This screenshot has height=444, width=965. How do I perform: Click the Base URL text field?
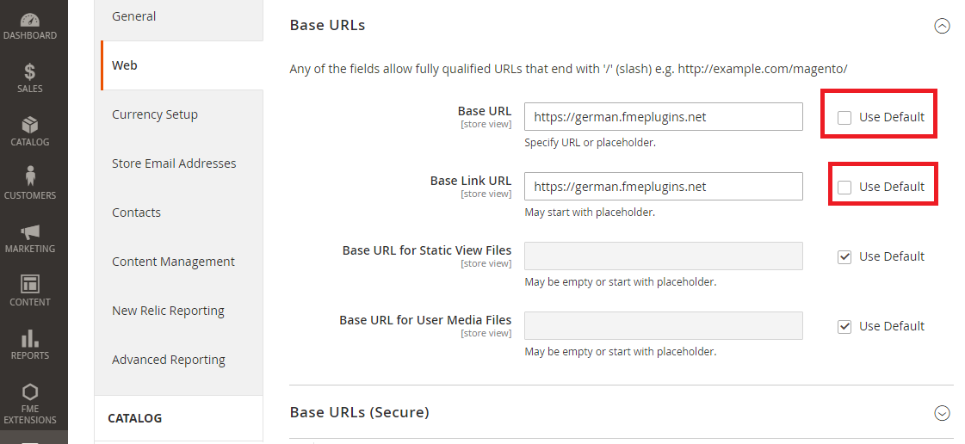663,117
